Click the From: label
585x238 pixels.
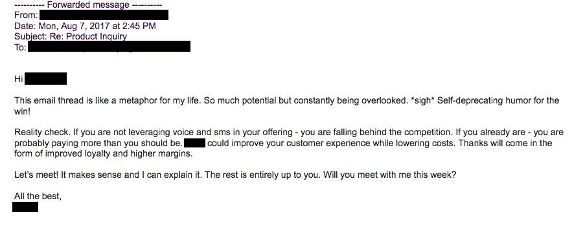(26, 16)
